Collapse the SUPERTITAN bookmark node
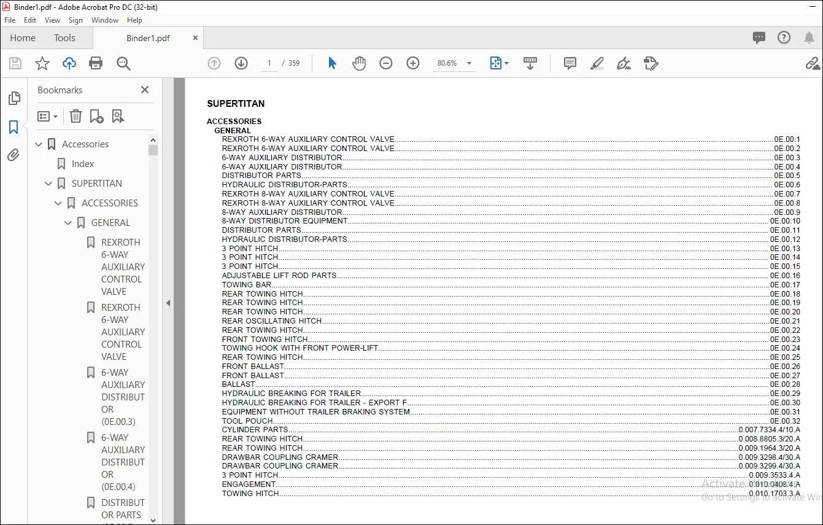Image resolution: width=823 pixels, height=525 pixels. tap(49, 184)
